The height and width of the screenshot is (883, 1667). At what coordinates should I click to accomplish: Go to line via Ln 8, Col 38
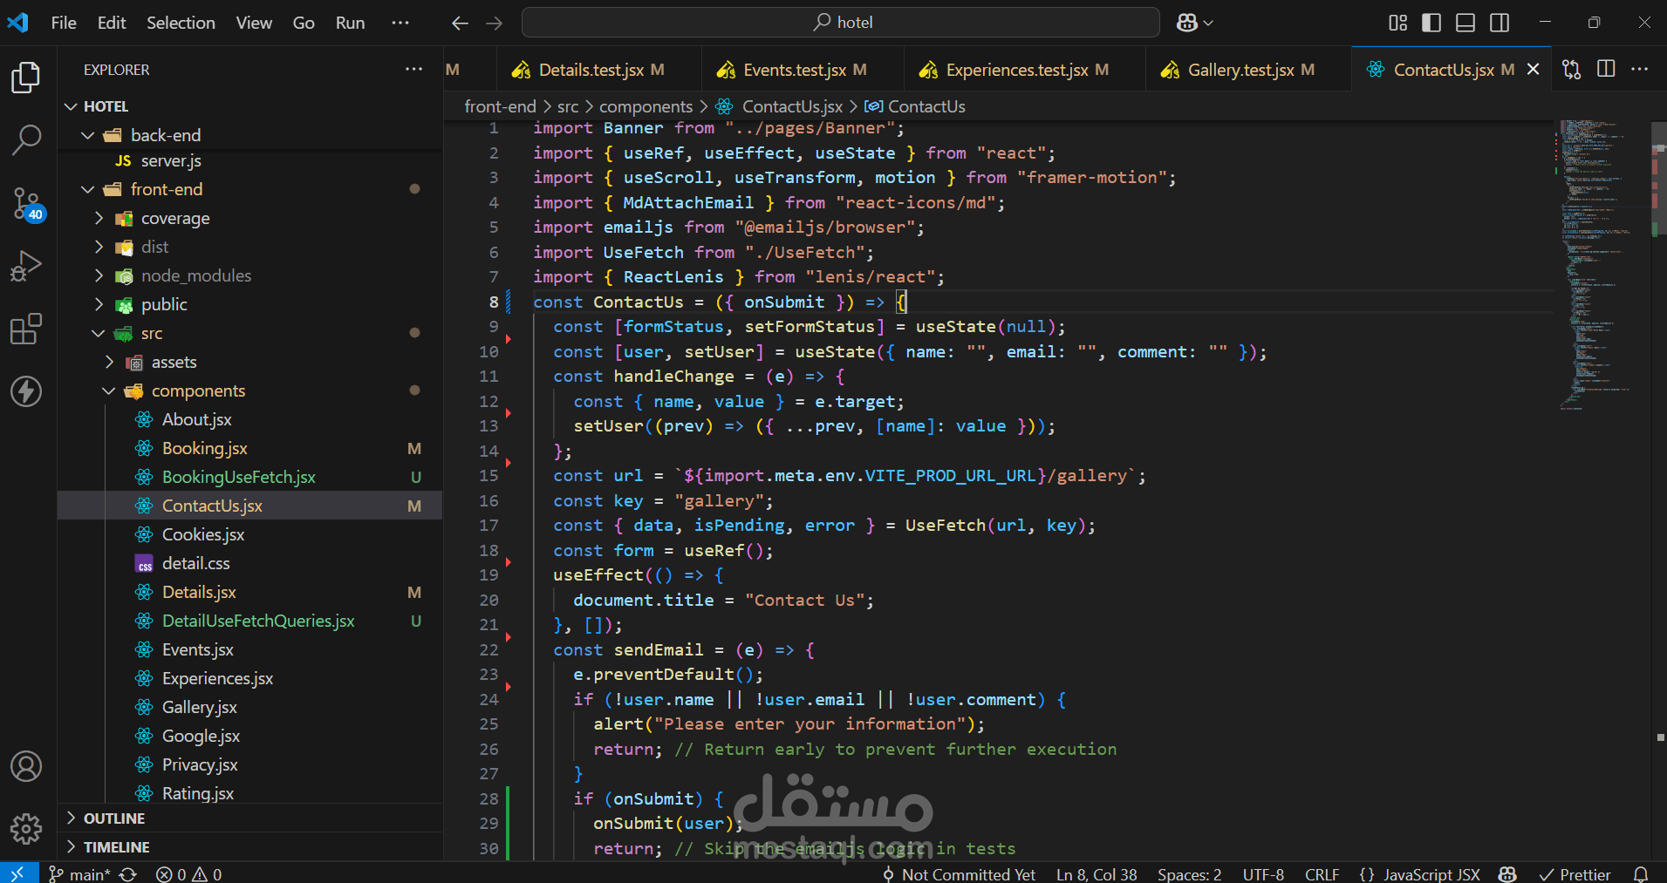pyautogui.click(x=1097, y=873)
